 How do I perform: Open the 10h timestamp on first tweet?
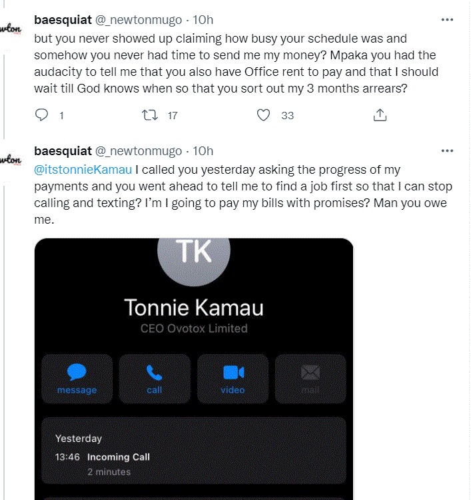pyautogui.click(x=203, y=20)
